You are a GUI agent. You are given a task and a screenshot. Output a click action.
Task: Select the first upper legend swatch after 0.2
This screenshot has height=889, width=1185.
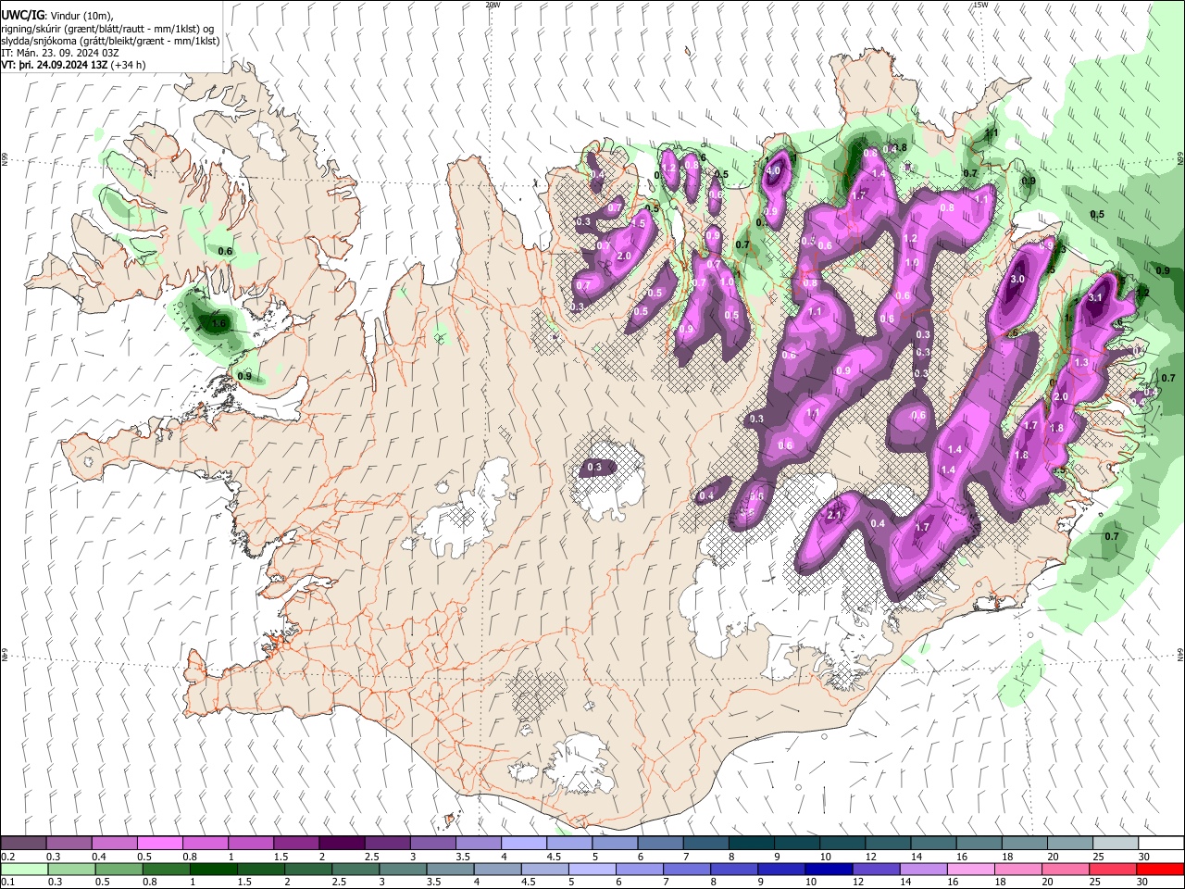coord(23,844)
